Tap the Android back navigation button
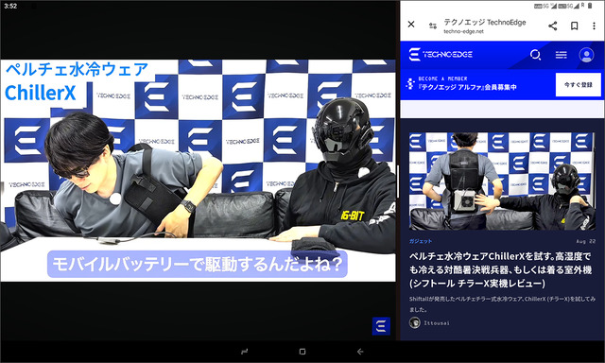The width and height of the screenshot is (605, 363). (360, 352)
